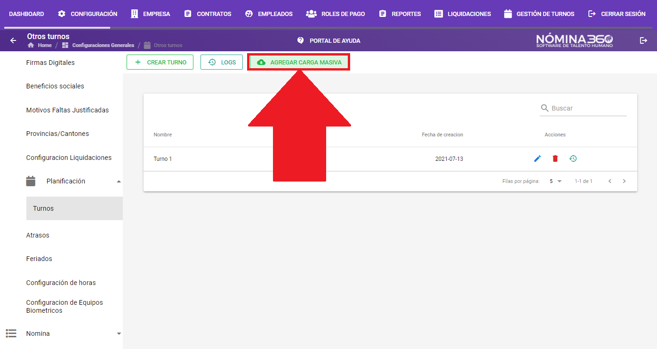Image resolution: width=657 pixels, height=349 pixels.
Task: Open Configuracion Liquidaciones in sidebar
Action: [x=69, y=158]
